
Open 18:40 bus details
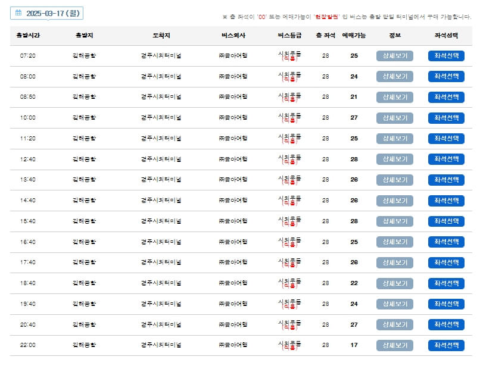pyautogui.click(x=395, y=283)
